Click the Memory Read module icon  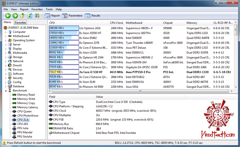14,95
